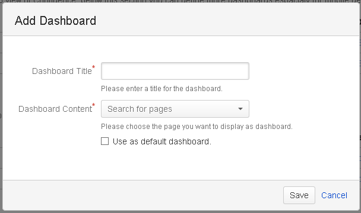Click the Dashboard Title field label
Image resolution: width=361 pixels, height=213 pixels.
click(62, 71)
